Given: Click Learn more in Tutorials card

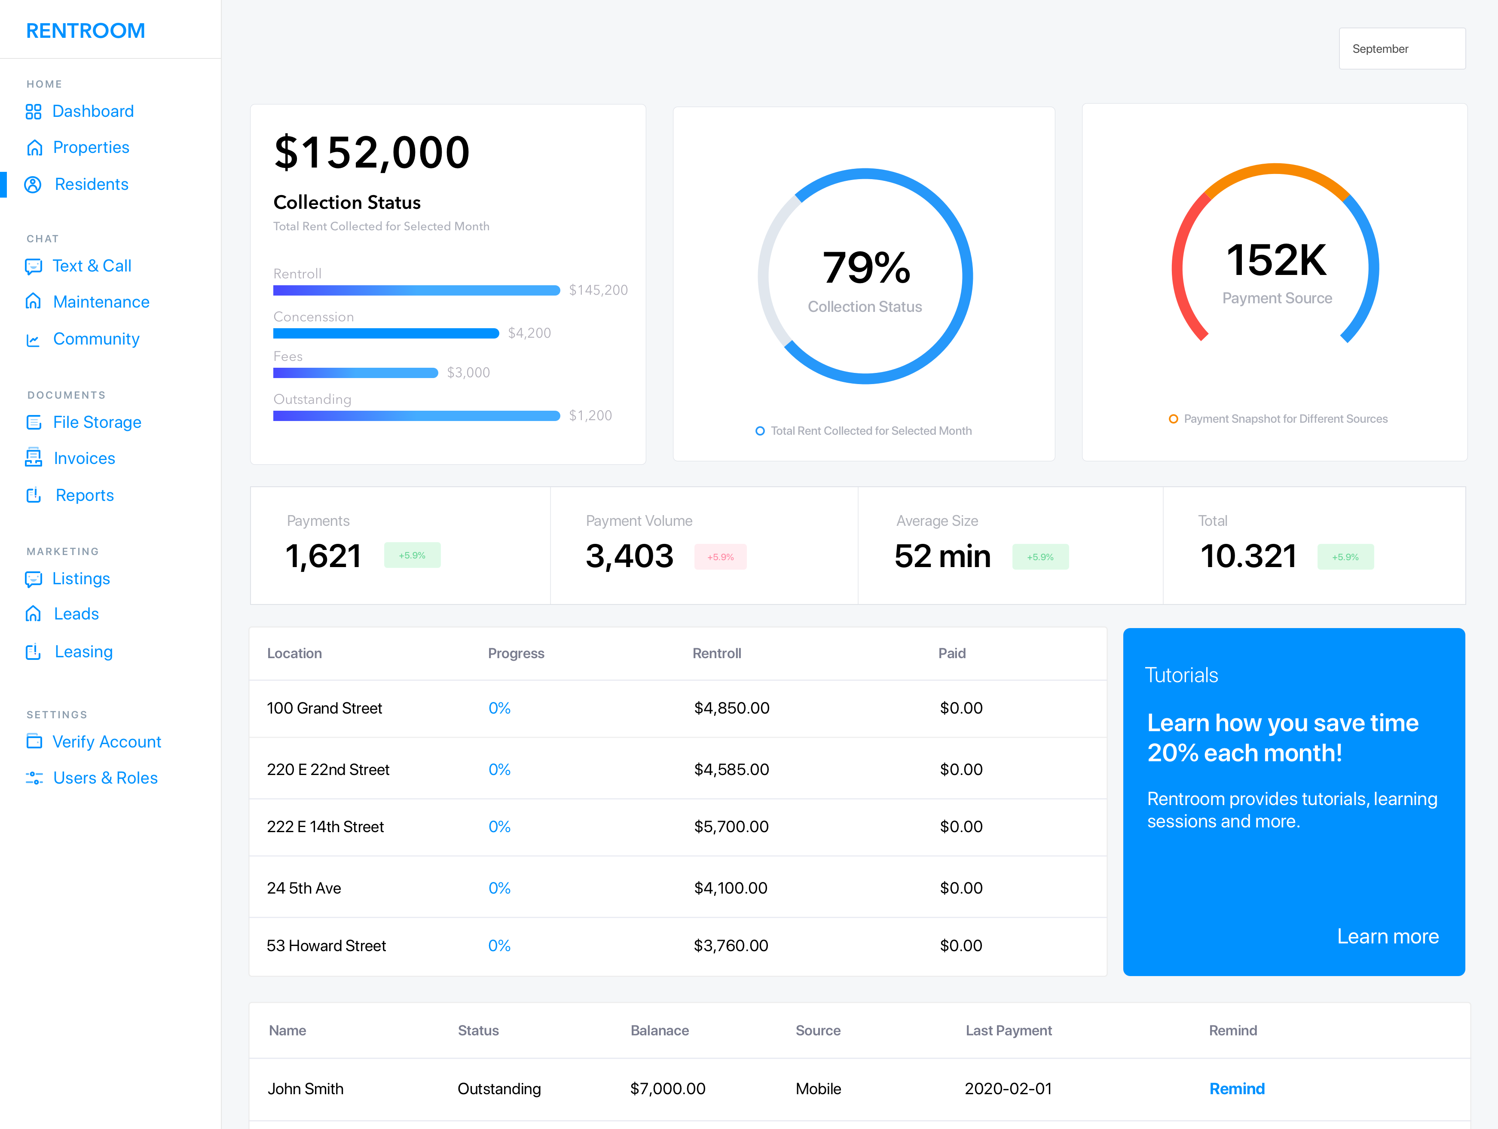Looking at the screenshot, I should 1388,936.
